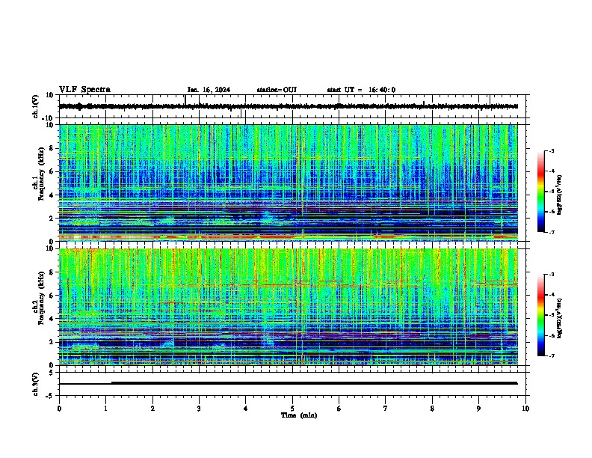Click time axis tick label "7"

[386, 409]
